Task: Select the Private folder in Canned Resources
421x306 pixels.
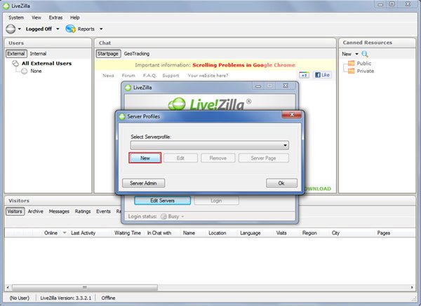Action: 361,71
